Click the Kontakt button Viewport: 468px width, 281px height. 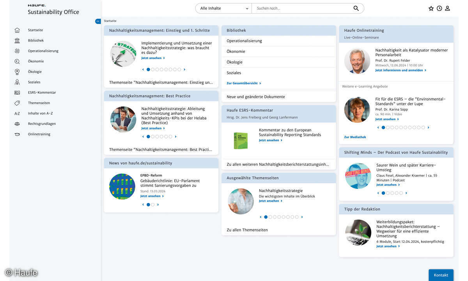(441, 275)
